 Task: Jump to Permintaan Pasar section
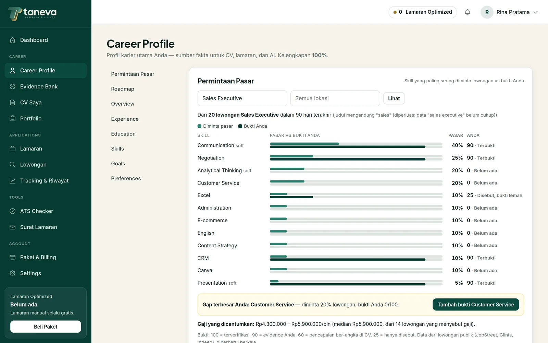(x=133, y=74)
